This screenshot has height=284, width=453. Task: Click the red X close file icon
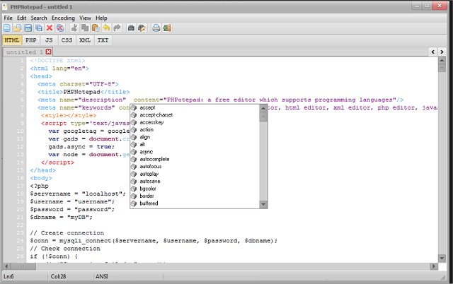(50, 28)
